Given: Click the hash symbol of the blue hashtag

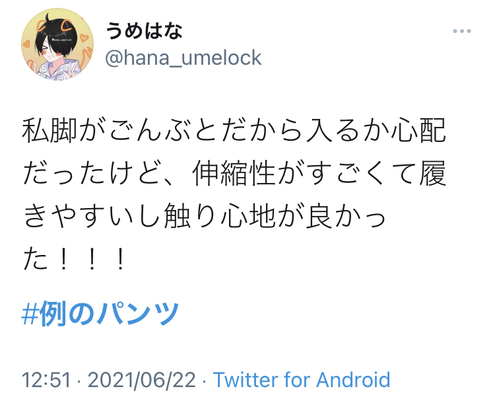Looking at the screenshot, I should coord(30,314).
